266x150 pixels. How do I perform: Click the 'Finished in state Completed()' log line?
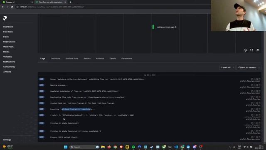click(64, 123)
